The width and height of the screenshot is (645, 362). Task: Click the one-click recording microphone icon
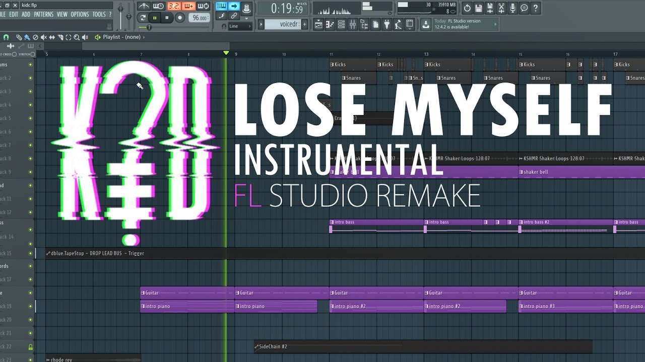(x=513, y=8)
